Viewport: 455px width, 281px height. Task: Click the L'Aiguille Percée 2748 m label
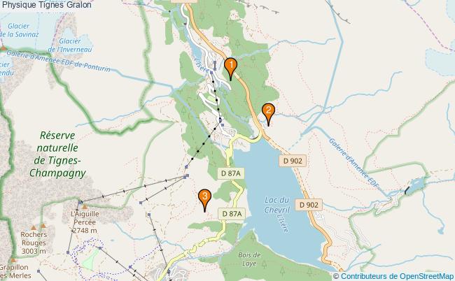click(85, 222)
